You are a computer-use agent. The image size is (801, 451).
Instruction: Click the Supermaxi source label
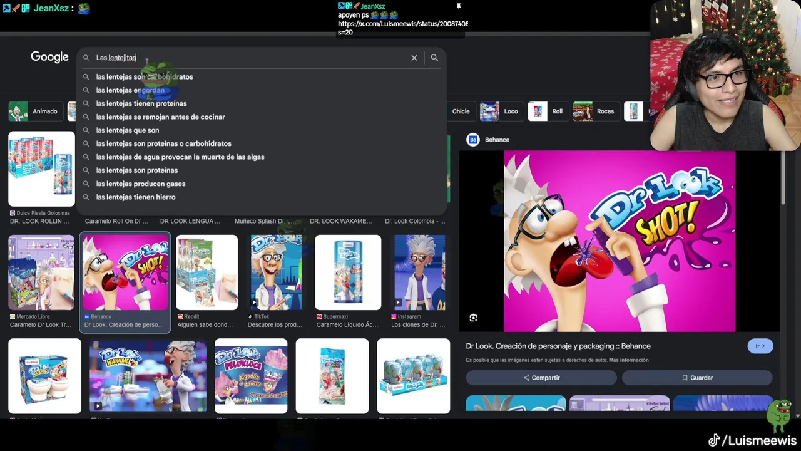pos(335,317)
